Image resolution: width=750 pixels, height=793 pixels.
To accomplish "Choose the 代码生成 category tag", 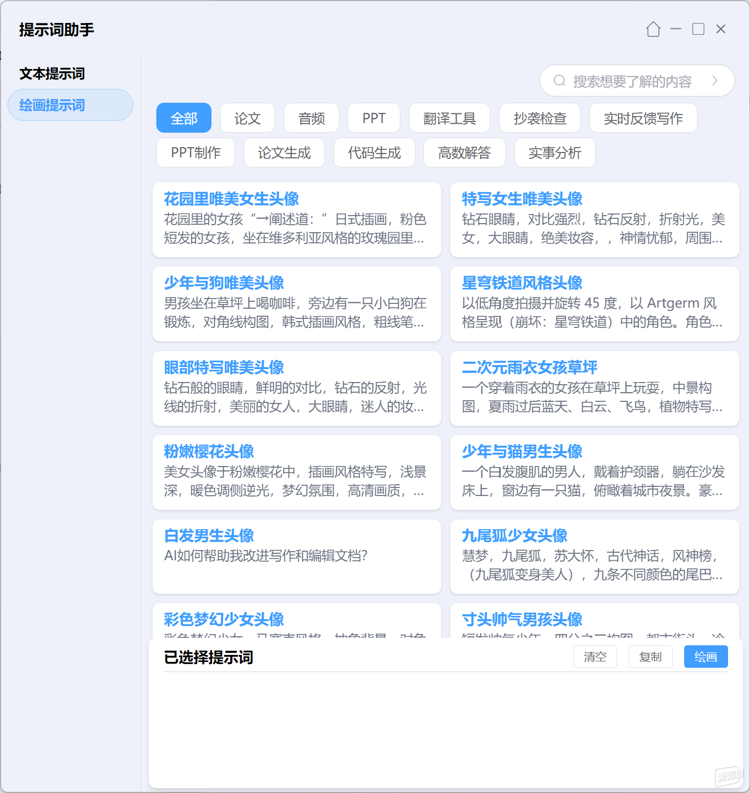I will (x=374, y=152).
